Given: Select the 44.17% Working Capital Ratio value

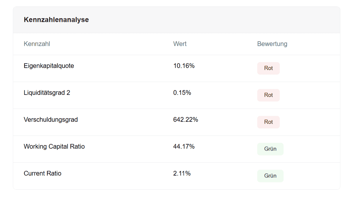Looking at the screenshot, I should point(184,146).
